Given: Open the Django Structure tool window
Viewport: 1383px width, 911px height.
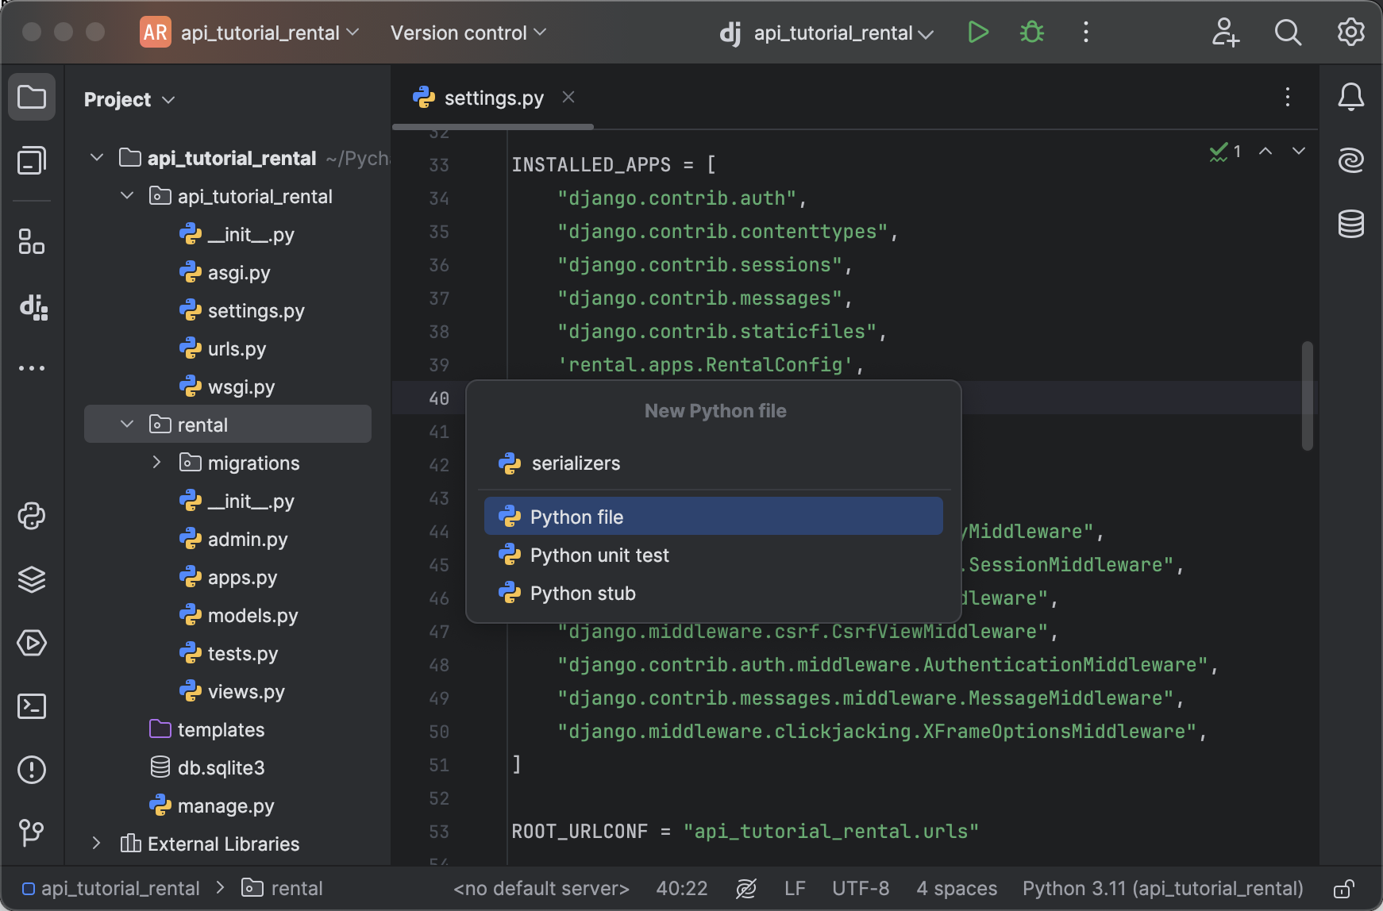Looking at the screenshot, I should pyautogui.click(x=33, y=308).
